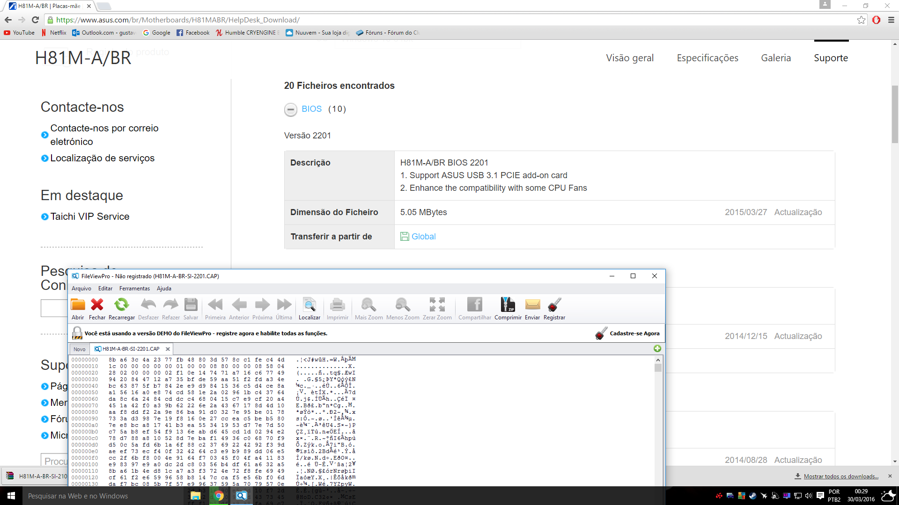Image resolution: width=899 pixels, height=505 pixels.
Task: Click the Opera extension icon in Chrome
Action: (x=877, y=20)
